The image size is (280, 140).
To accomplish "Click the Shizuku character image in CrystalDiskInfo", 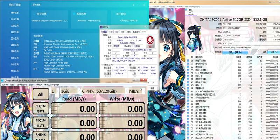I will [194, 38].
